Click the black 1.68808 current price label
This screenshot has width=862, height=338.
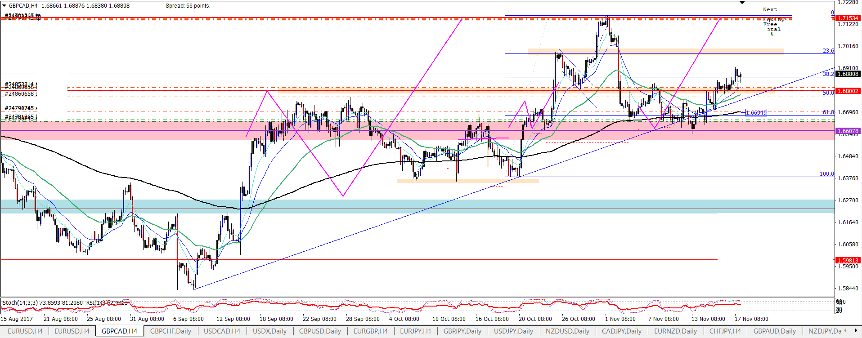coord(848,74)
